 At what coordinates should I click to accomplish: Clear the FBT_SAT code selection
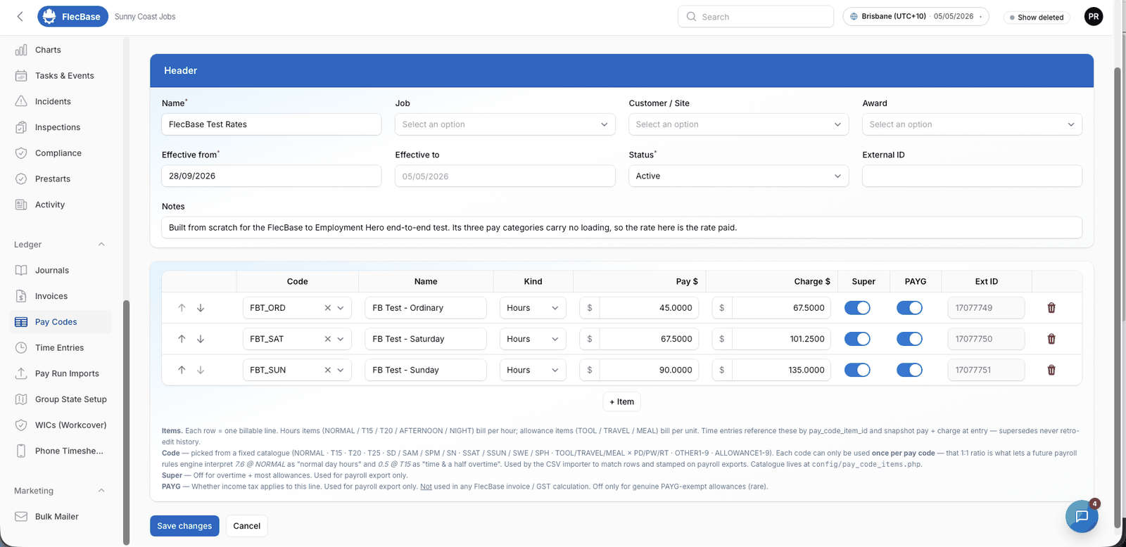(327, 339)
